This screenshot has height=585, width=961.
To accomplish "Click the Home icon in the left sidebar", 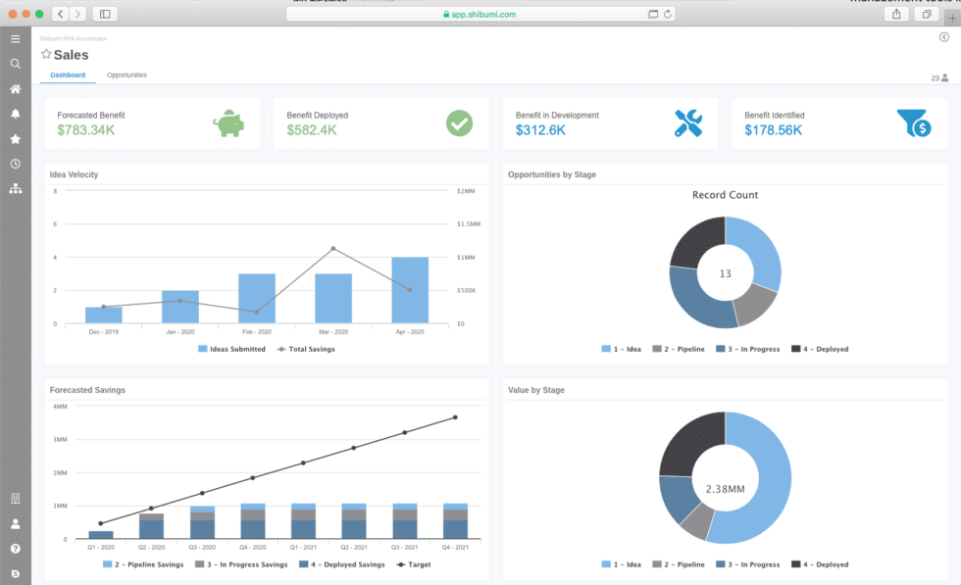I will point(15,88).
